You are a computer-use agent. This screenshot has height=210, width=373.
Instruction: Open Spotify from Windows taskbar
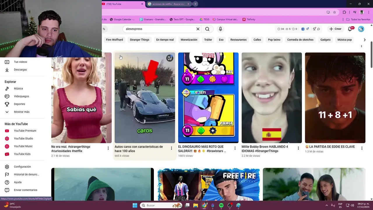221,205
